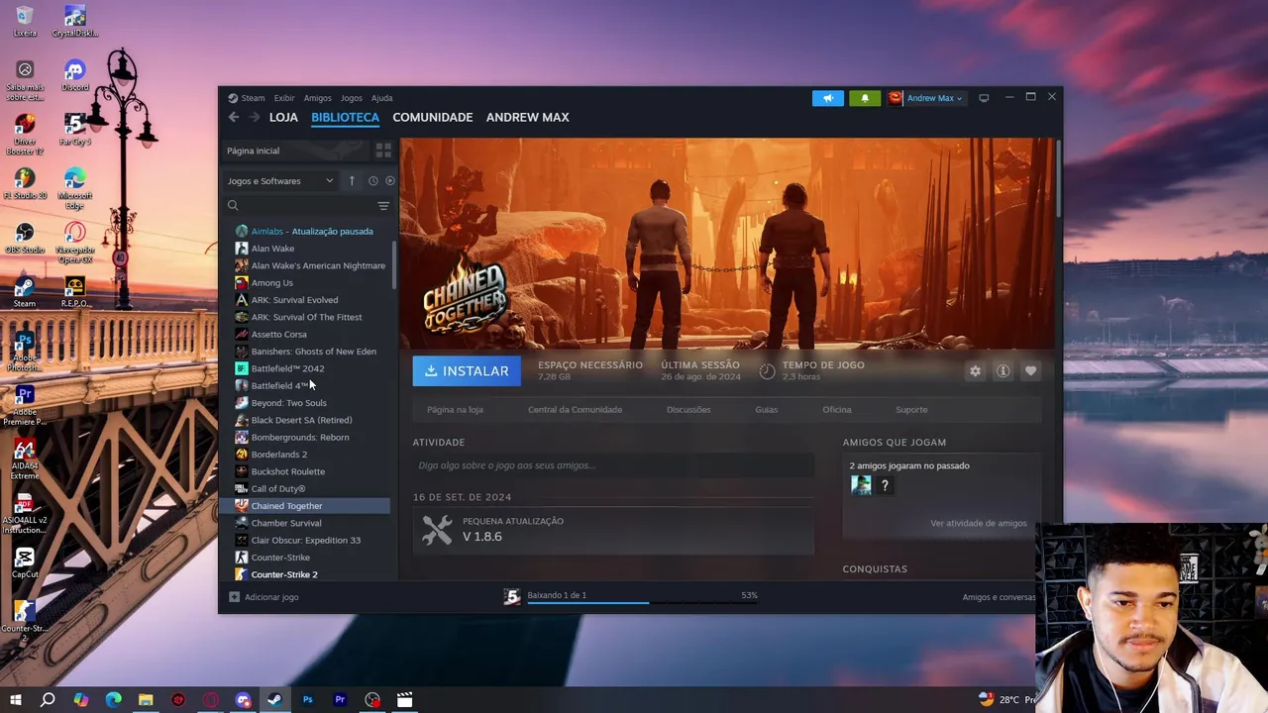Open the Jogos menu
Viewport: 1268px width, 713px height.
coord(352,98)
